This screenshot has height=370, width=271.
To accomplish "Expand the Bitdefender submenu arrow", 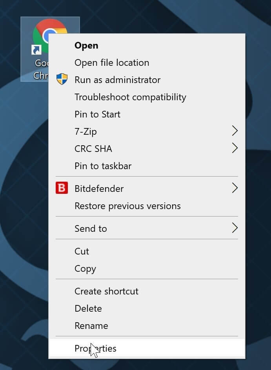I will click(x=235, y=188).
